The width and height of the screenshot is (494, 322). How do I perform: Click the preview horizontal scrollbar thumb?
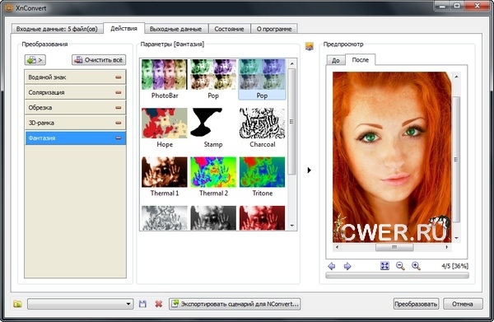[394, 247]
